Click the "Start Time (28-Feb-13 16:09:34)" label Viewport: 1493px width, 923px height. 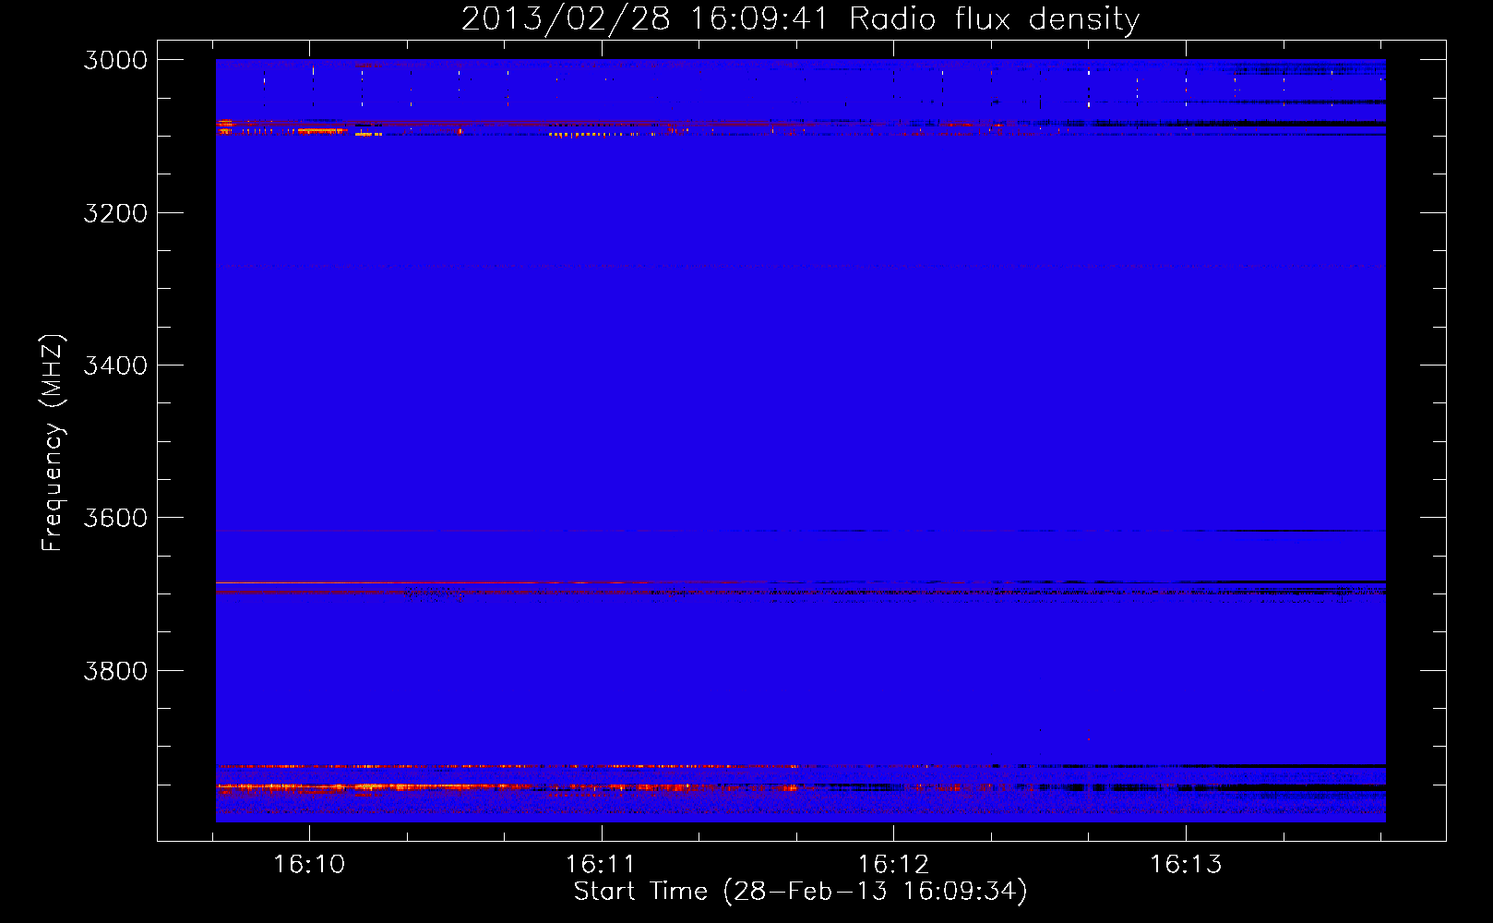(x=800, y=892)
